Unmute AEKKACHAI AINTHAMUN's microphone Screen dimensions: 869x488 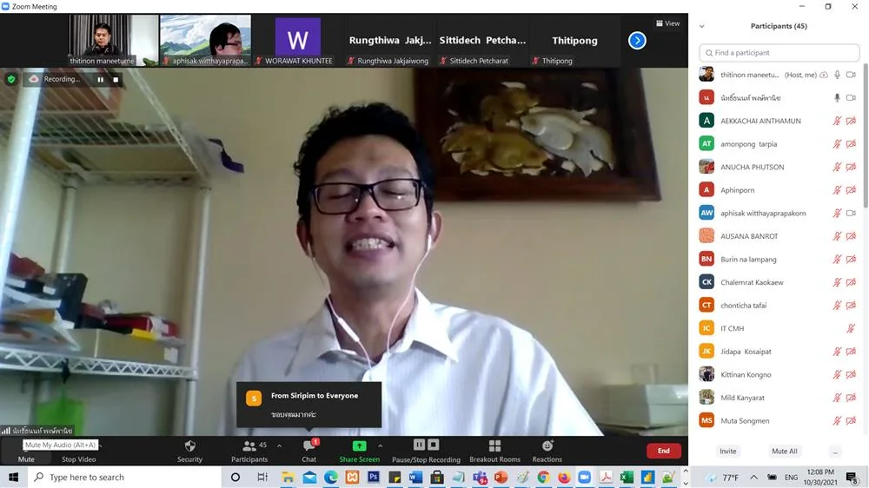pos(837,121)
